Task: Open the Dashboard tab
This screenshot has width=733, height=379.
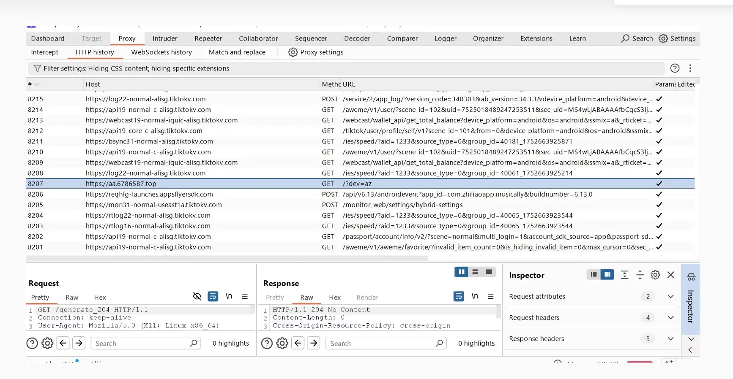Action: pos(48,38)
